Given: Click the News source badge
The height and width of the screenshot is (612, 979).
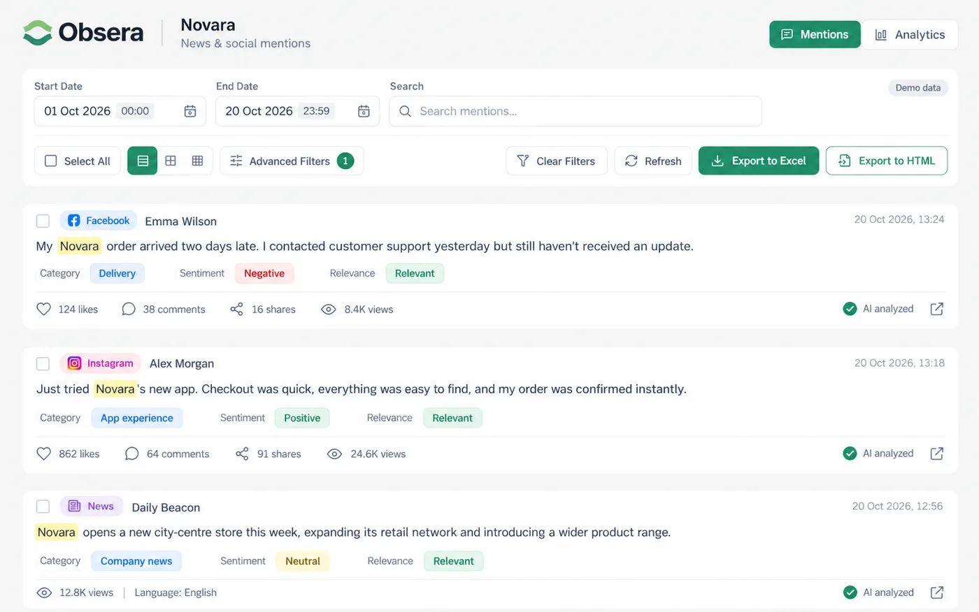Looking at the screenshot, I should [x=92, y=507].
